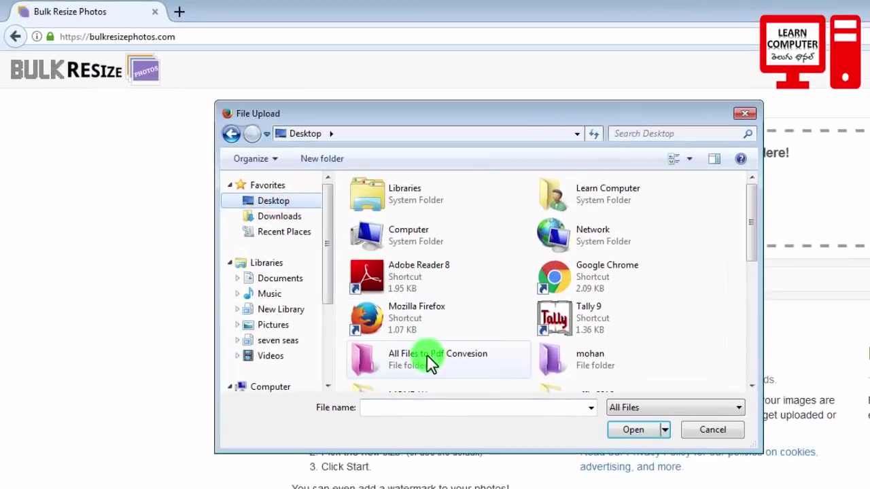The image size is (870, 489).
Task: Click the refresh icon beside the address path
Action: [x=594, y=134]
